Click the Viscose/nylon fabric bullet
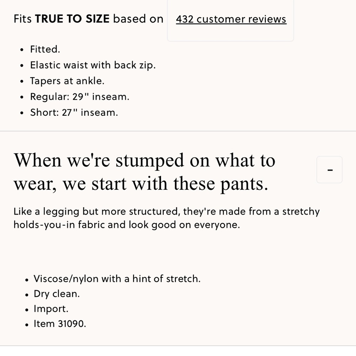This screenshot has height=356, width=356. click(x=117, y=278)
